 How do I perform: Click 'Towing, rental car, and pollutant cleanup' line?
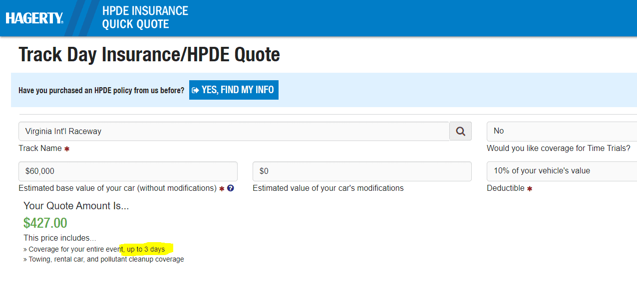tap(104, 259)
